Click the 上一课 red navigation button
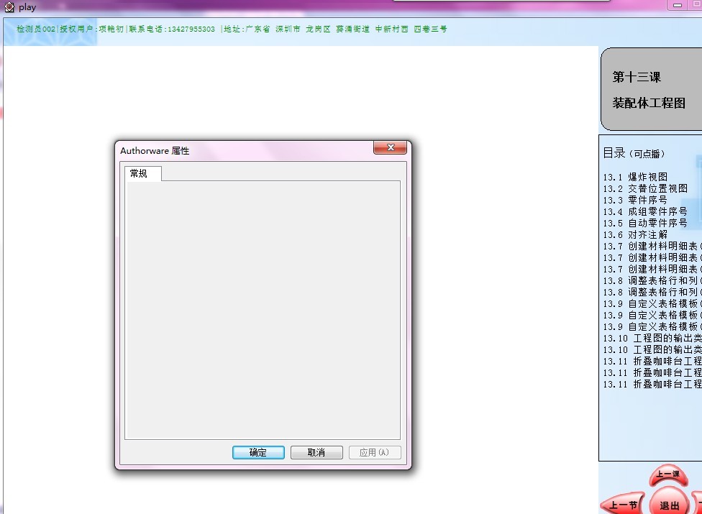This screenshot has width=702, height=514. [x=668, y=475]
